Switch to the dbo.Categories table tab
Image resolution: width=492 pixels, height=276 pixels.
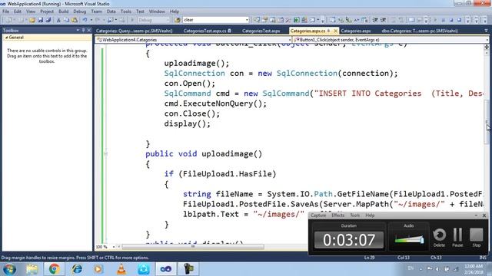(420, 31)
